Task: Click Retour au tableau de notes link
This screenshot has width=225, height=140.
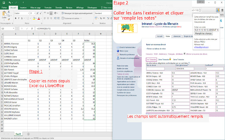Action: [156, 49]
